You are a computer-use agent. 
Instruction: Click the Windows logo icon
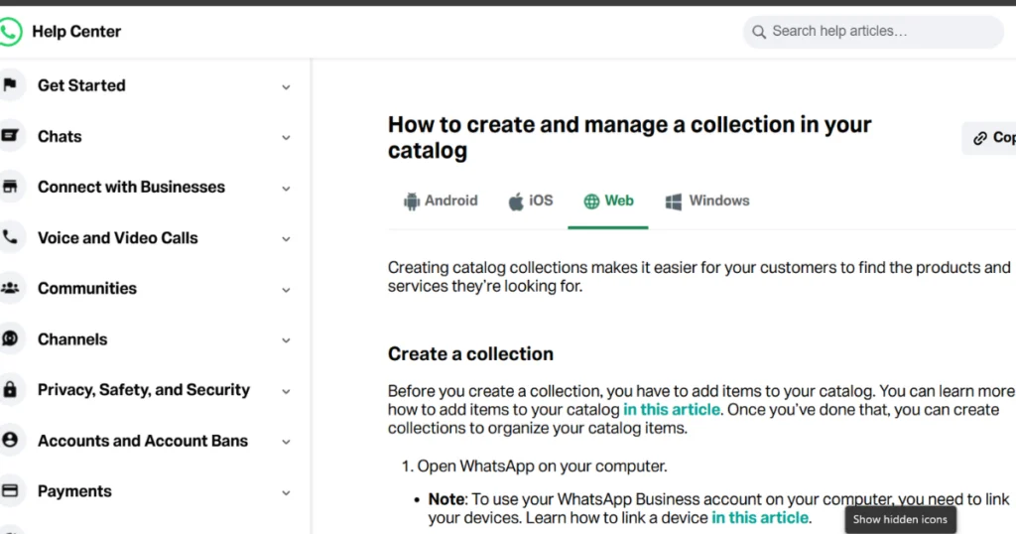tap(674, 201)
